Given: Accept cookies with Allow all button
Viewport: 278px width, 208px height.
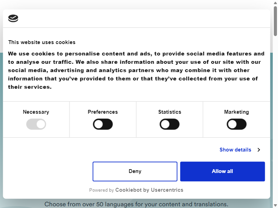Looking at the screenshot, I should coord(222,171).
